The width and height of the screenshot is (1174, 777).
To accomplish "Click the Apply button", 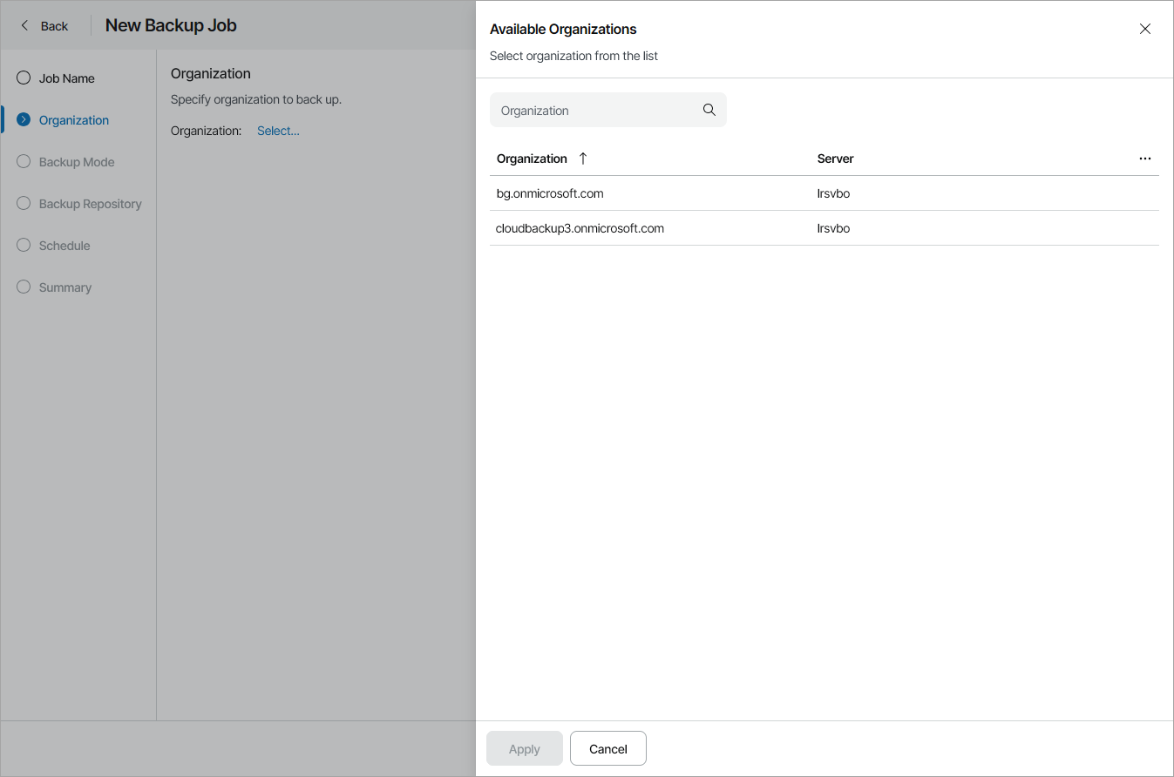I will (524, 749).
